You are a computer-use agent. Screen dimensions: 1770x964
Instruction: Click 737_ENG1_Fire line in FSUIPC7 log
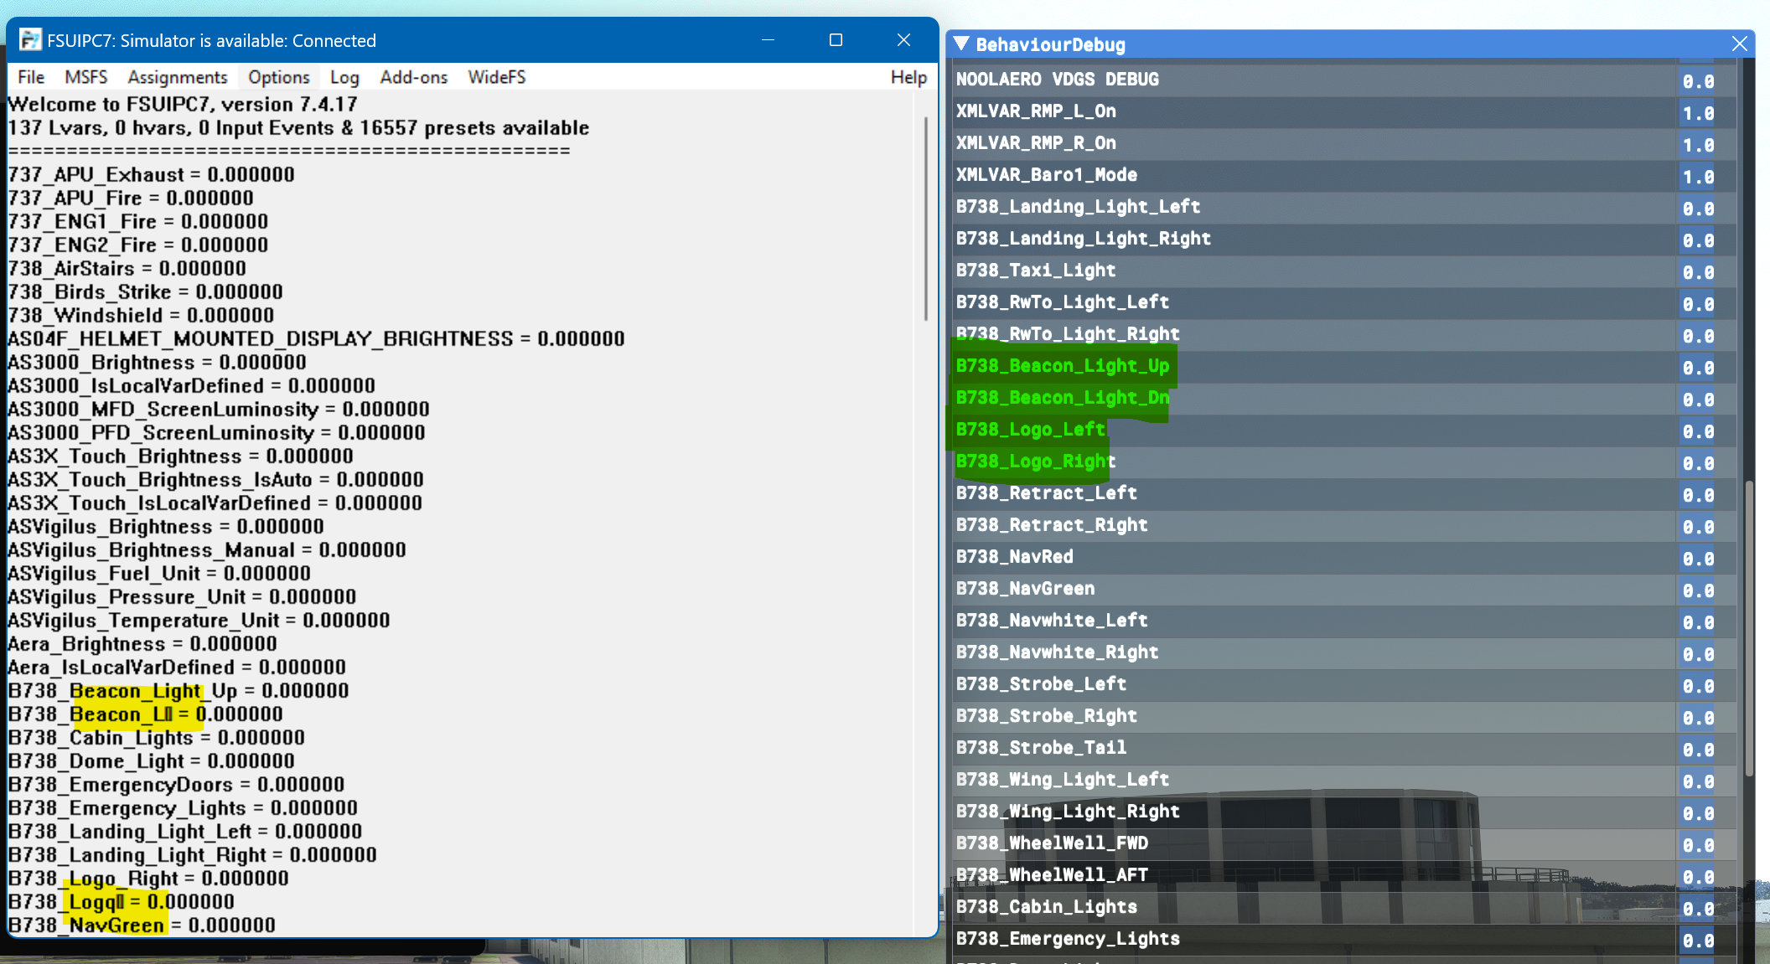138,221
